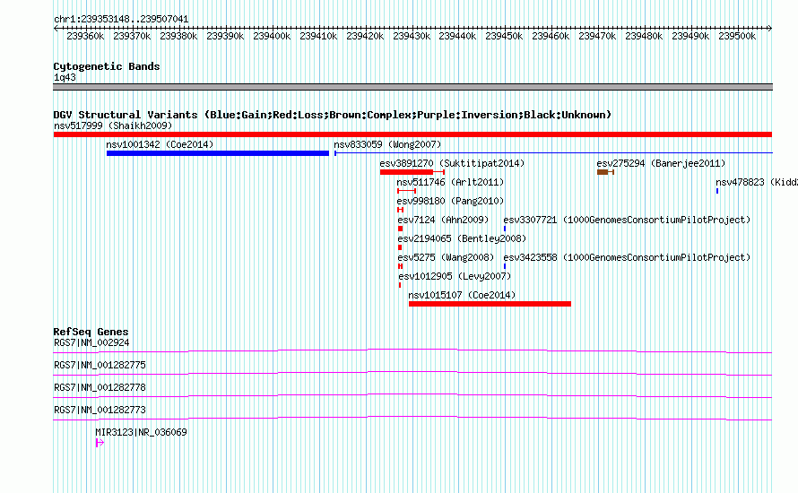Viewport: 798px width, 493px height.
Task: Click RGS7|NM_001282773 transcript label
Action: coord(100,410)
